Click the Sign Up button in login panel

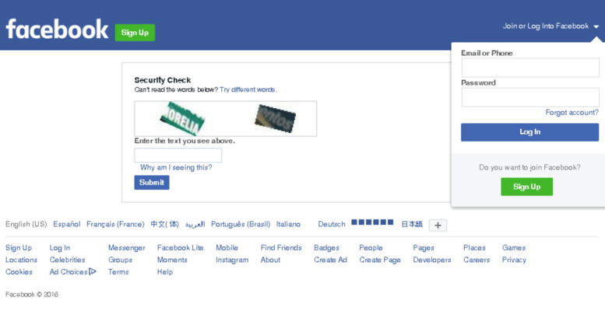pyautogui.click(x=526, y=187)
